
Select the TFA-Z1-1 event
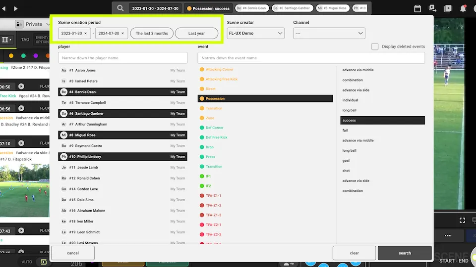pyautogui.click(x=265, y=196)
